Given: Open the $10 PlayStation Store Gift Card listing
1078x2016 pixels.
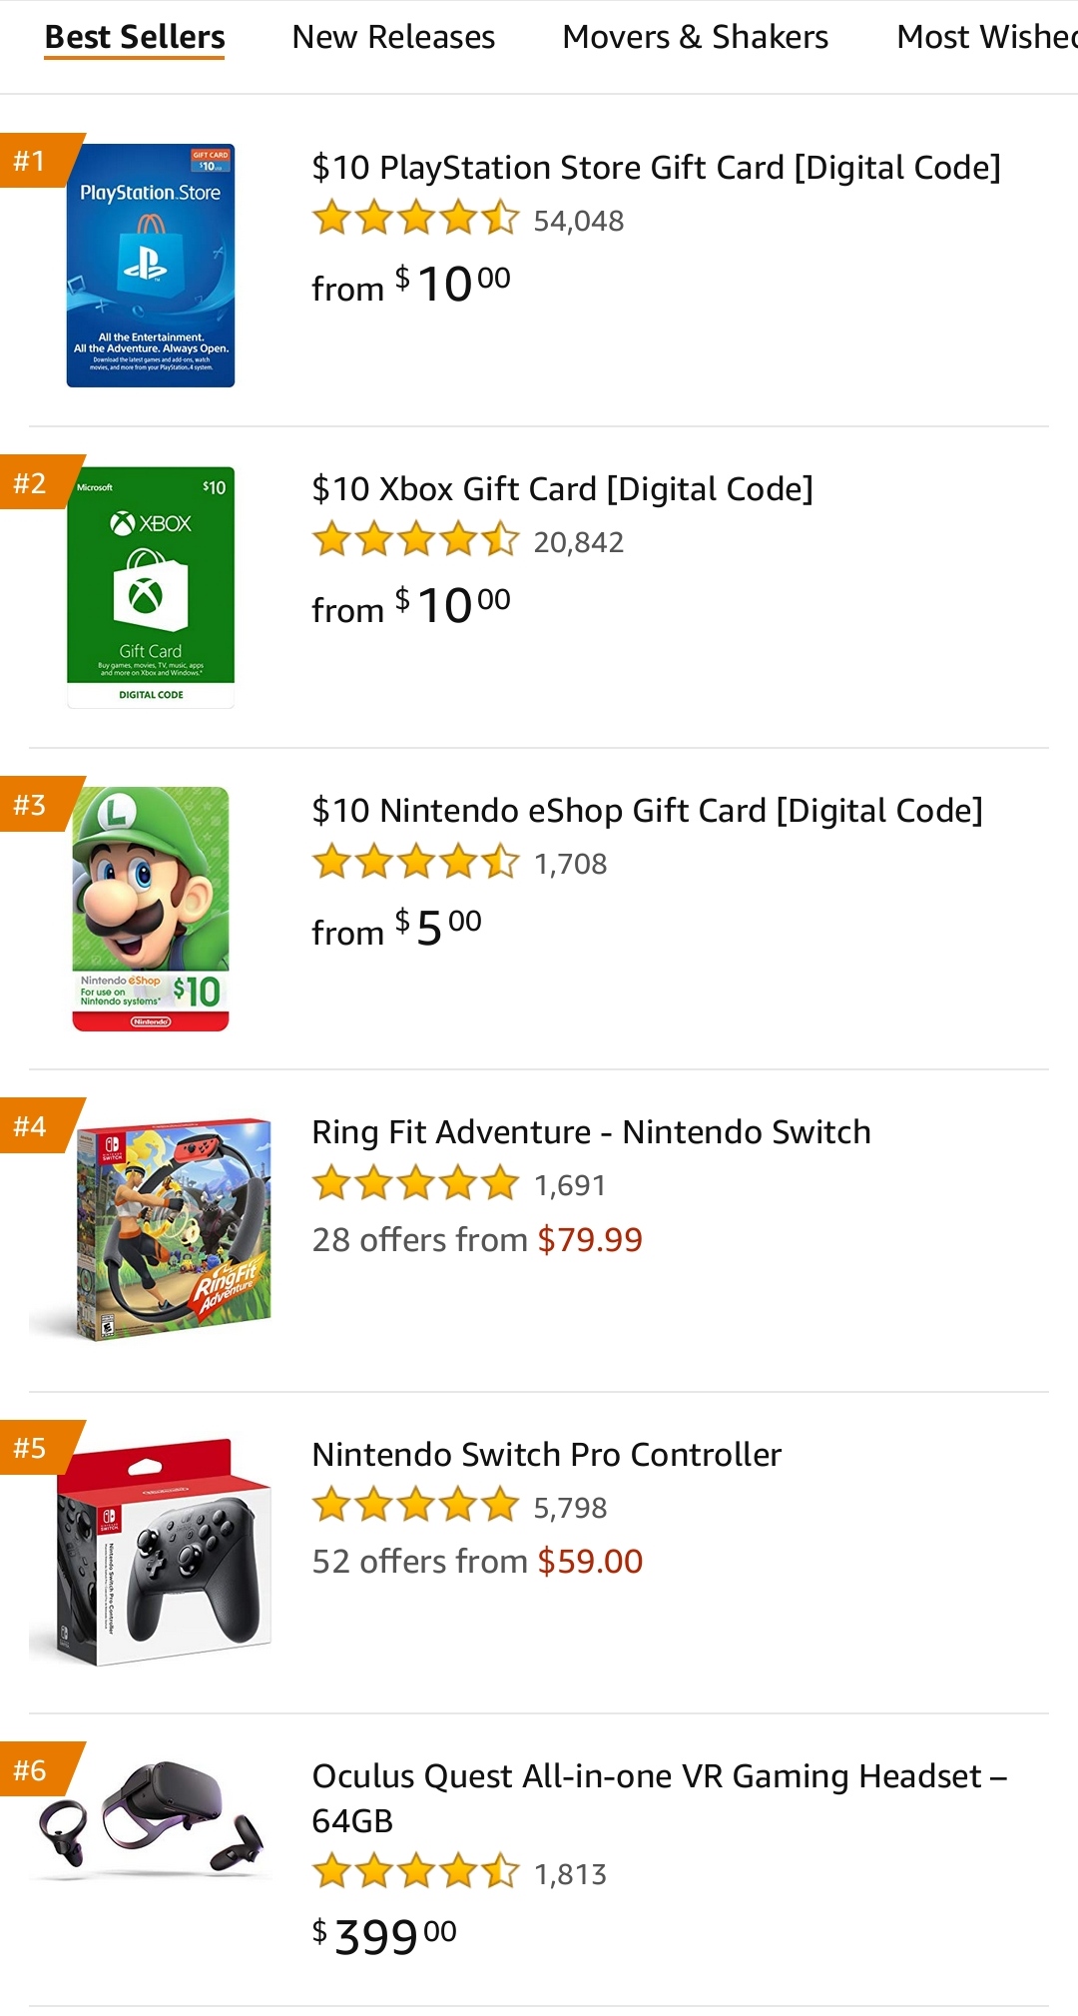Looking at the screenshot, I should point(656,166).
